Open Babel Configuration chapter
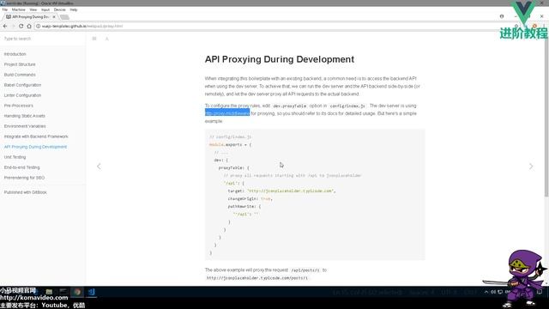This screenshot has width=549, height=309. click(x=22, y=85)
